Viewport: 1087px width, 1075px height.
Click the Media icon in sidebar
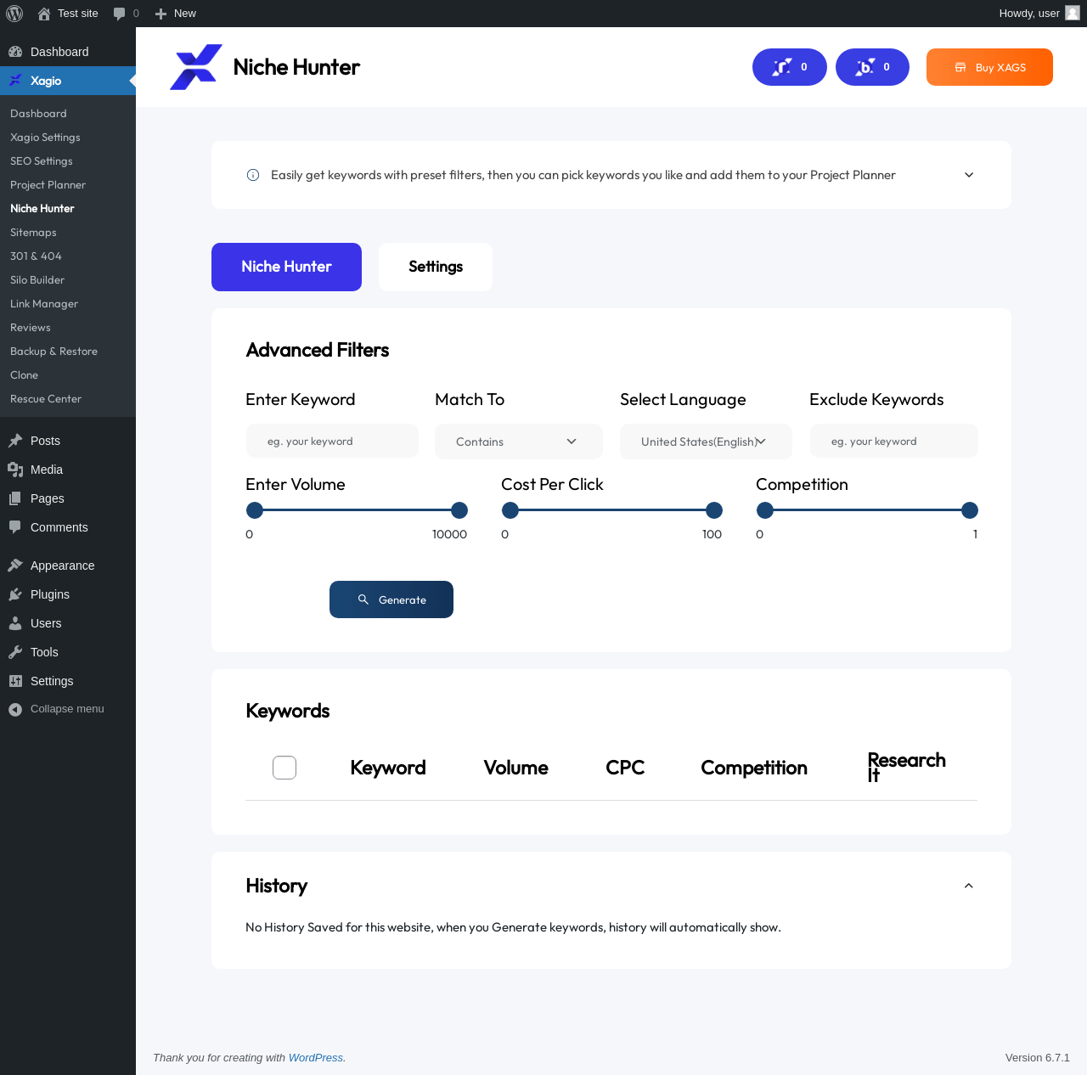[x=15, y=470]
